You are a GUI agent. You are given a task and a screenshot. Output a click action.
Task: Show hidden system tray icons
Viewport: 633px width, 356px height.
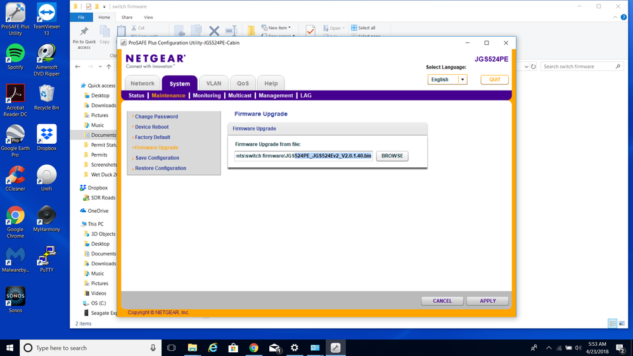[549, 348]
